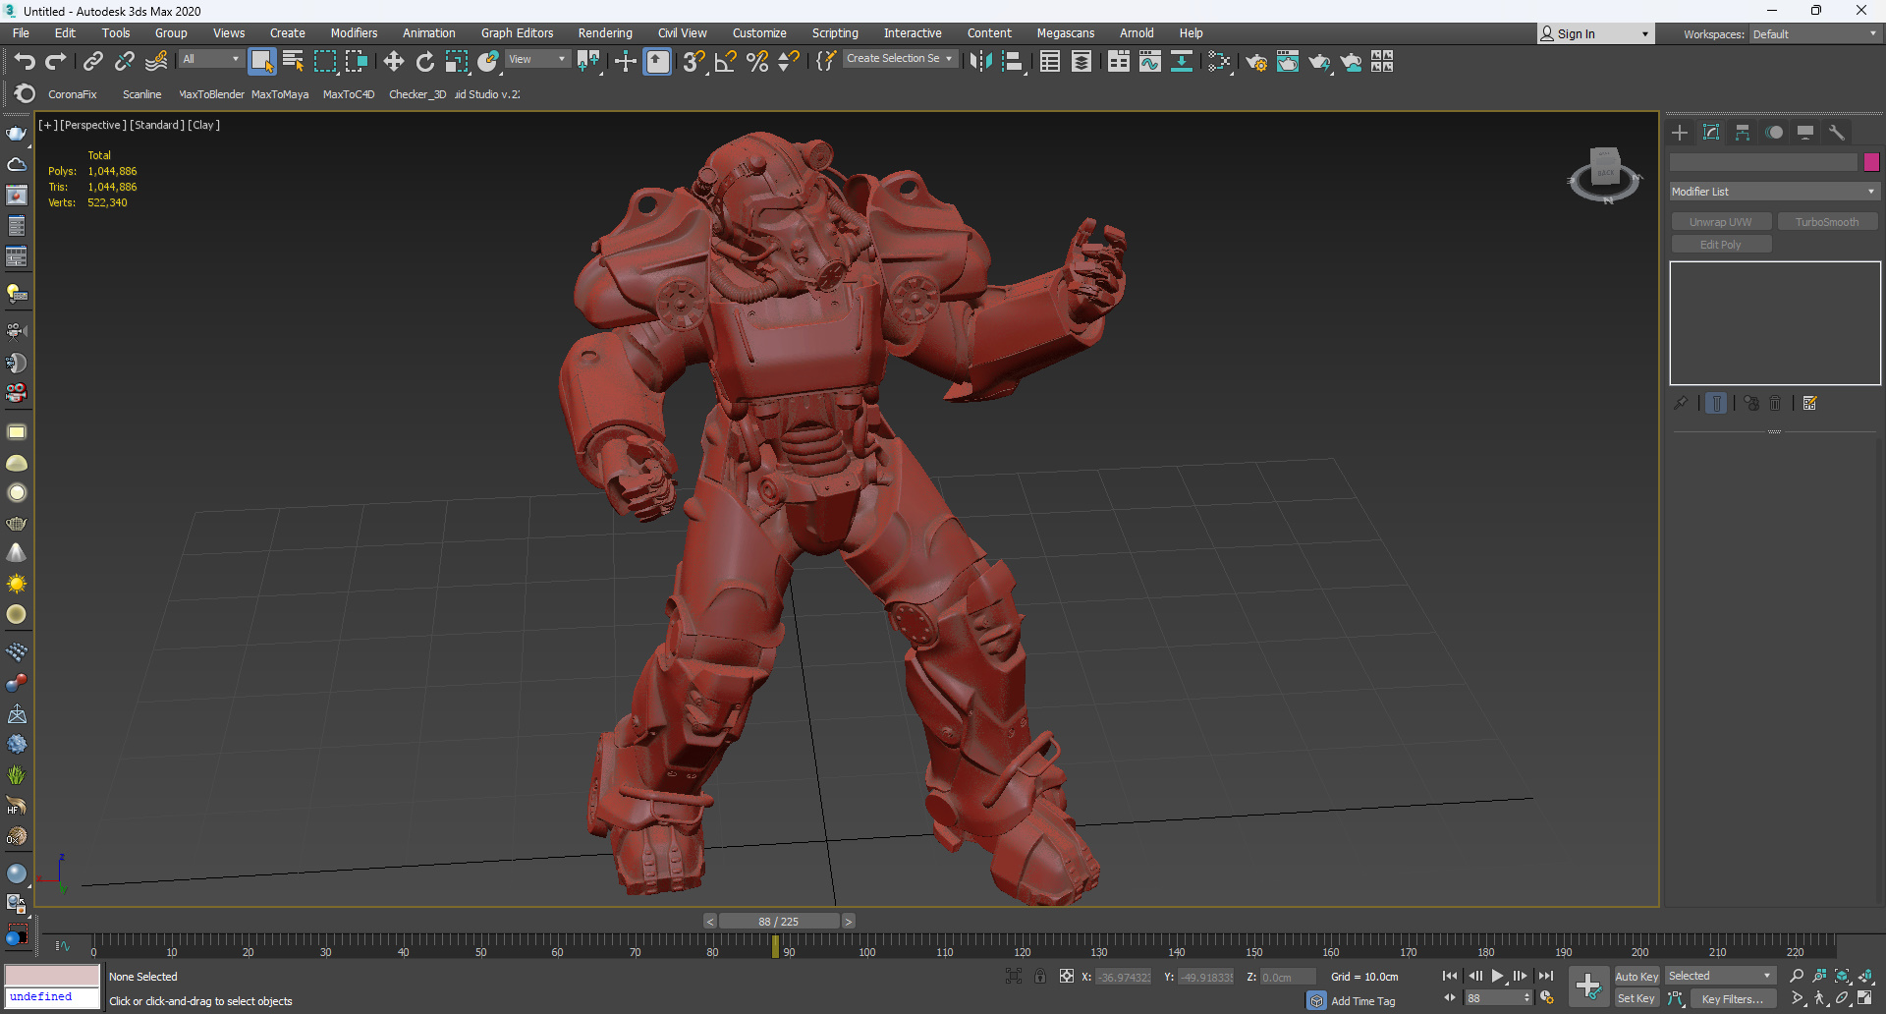Viewport: 1886px width, 1014px height.
Task: Open viewport [+] general menu
Action: (47, 125)
